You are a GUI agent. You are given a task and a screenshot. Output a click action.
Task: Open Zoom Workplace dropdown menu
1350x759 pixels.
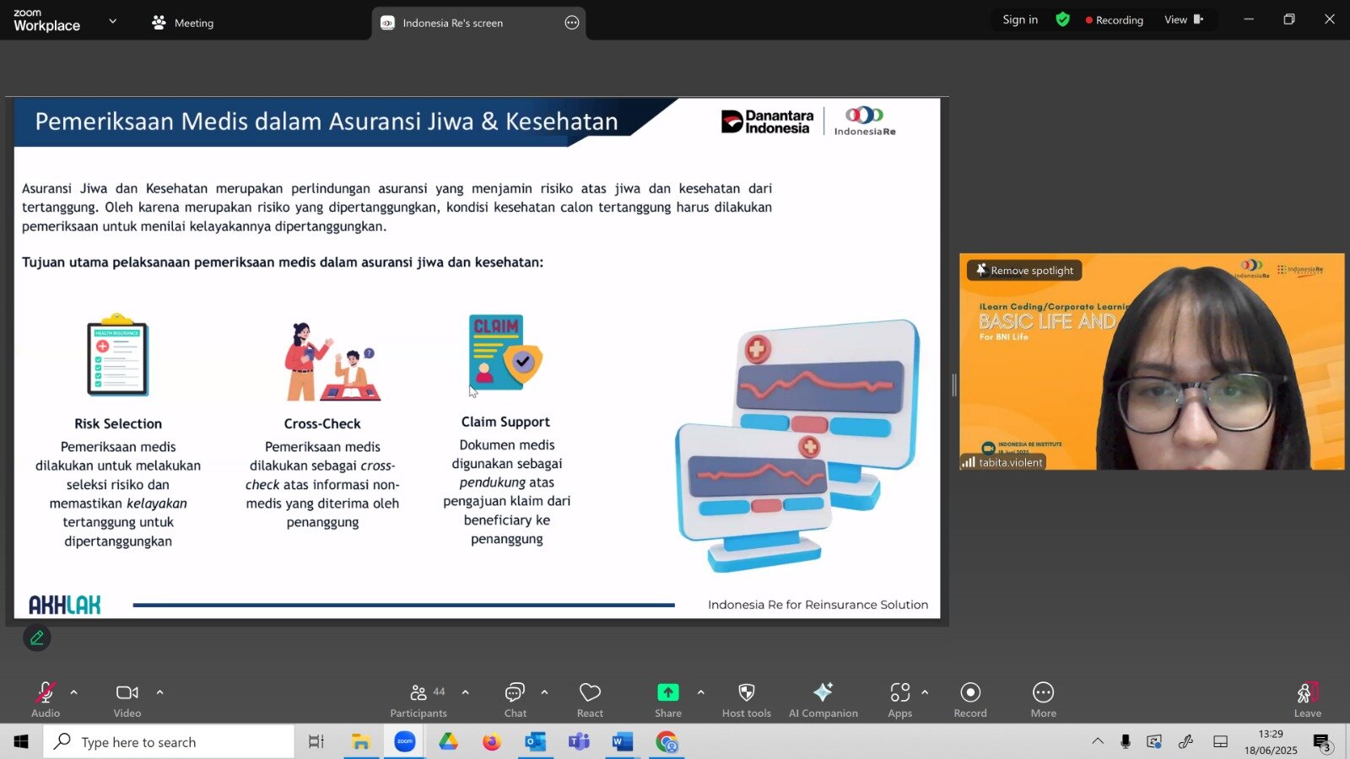coord(113,21)
